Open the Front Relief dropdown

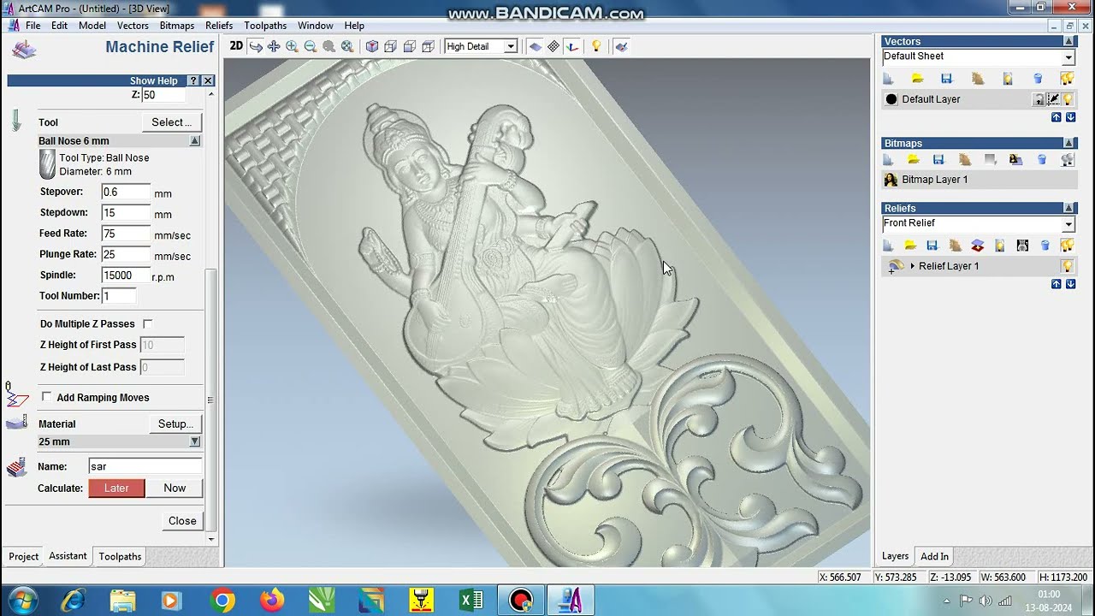1068,224
